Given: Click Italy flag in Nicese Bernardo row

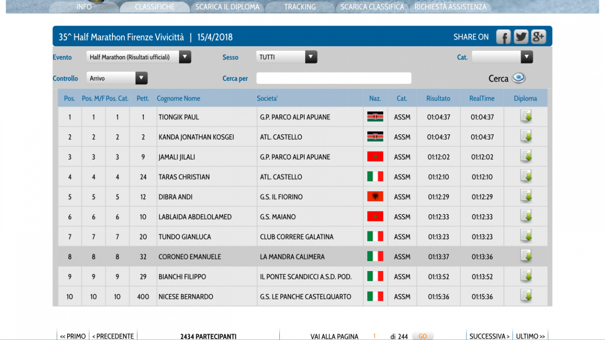Looking at the screenshot, I should point(375,296).
